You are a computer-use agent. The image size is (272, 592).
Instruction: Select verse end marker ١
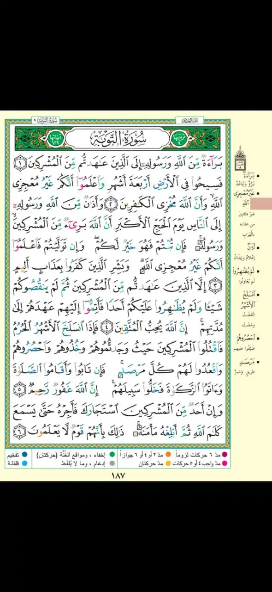click(19, 162)
